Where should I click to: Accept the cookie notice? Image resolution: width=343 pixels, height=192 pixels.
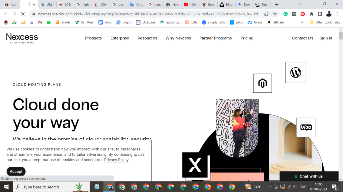point(16,171)
